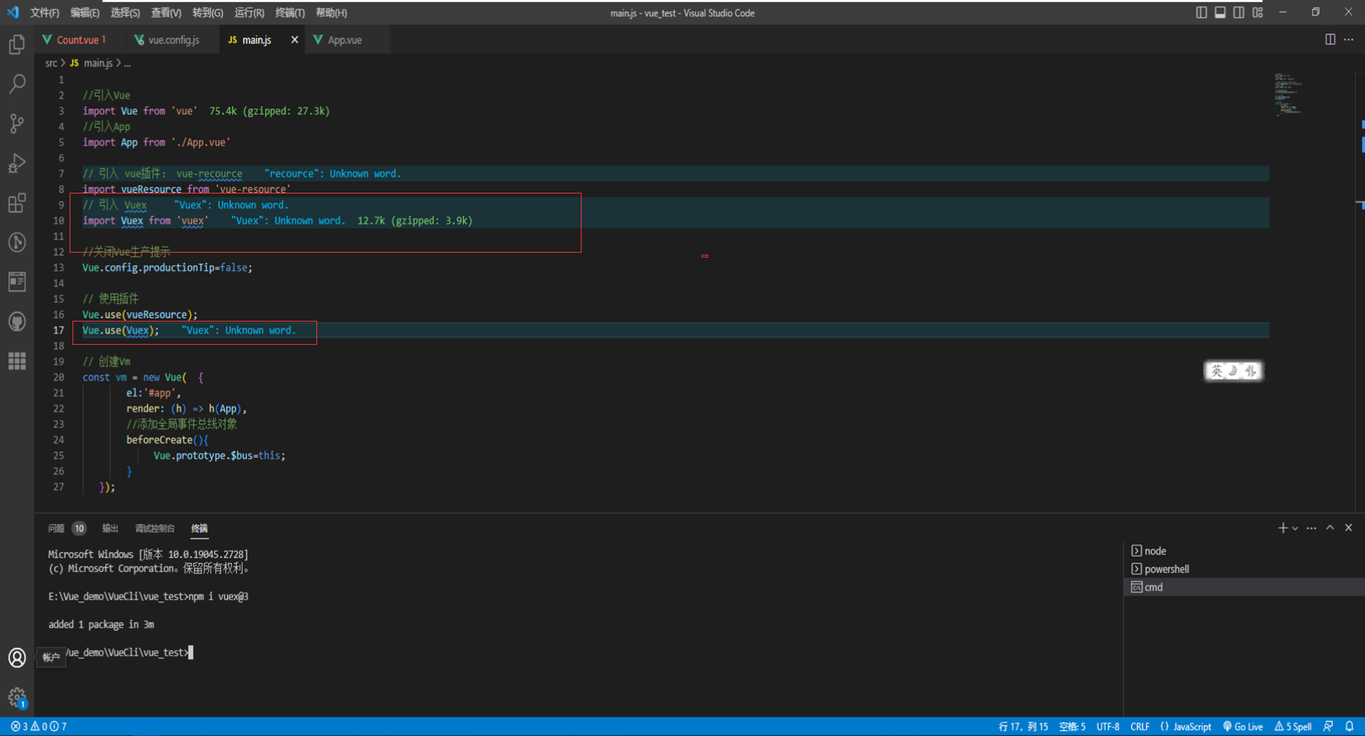Click the terminal command prompt line
Screen dimensions: 1365x736
(128, 652)
